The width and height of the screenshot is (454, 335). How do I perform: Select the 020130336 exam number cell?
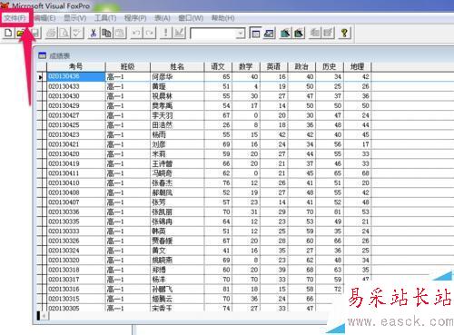pyautogui.click(x=76, y=212)
